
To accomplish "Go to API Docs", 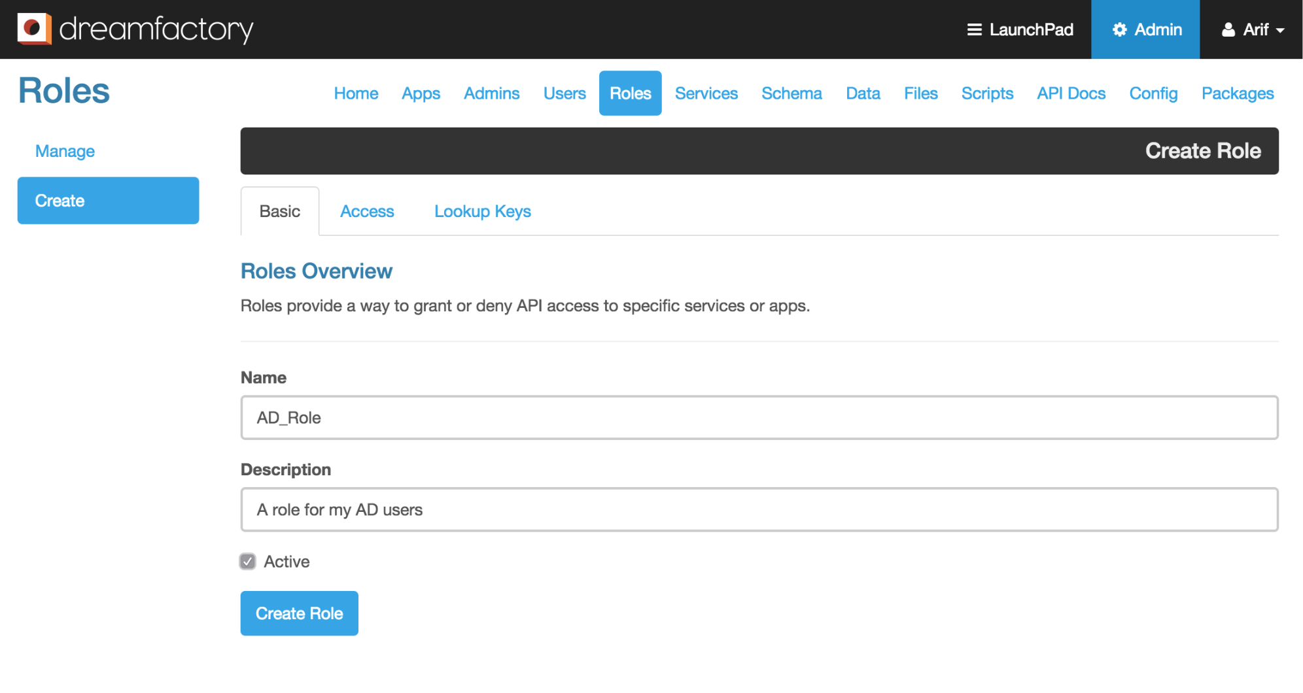I will click(1071, 93).
